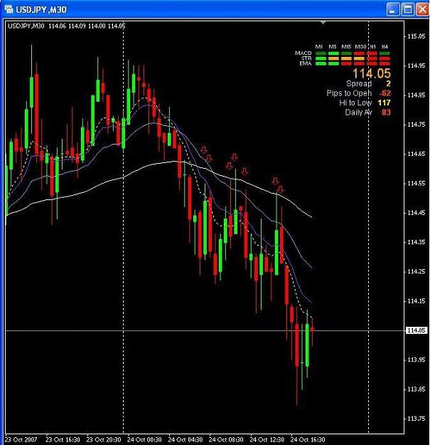Click the H4 timeframe column header
The image size is (430, 445).
click(x=385, y=46)
